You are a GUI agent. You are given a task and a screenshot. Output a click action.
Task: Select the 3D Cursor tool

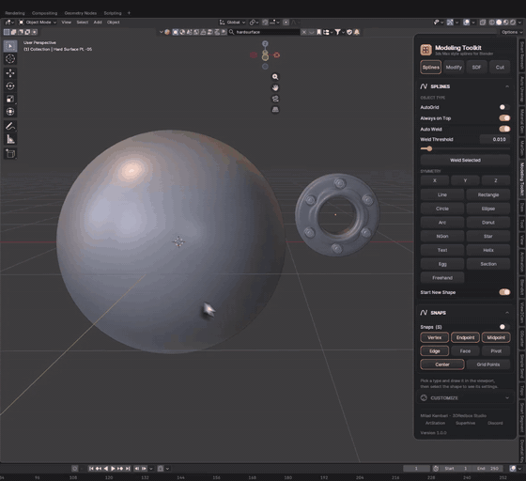(10, 58)
